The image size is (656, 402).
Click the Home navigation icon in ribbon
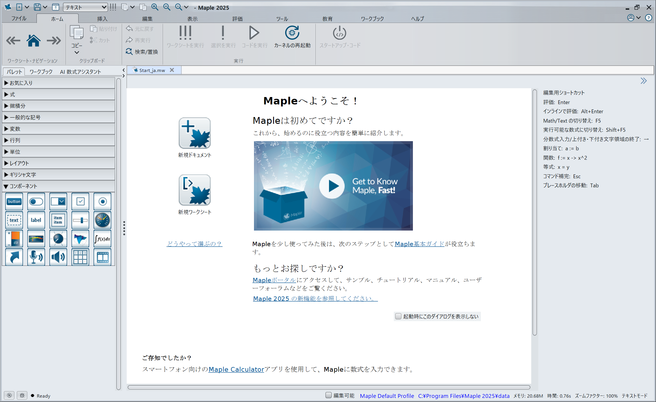pyautogui.click(x=34, y=41)
